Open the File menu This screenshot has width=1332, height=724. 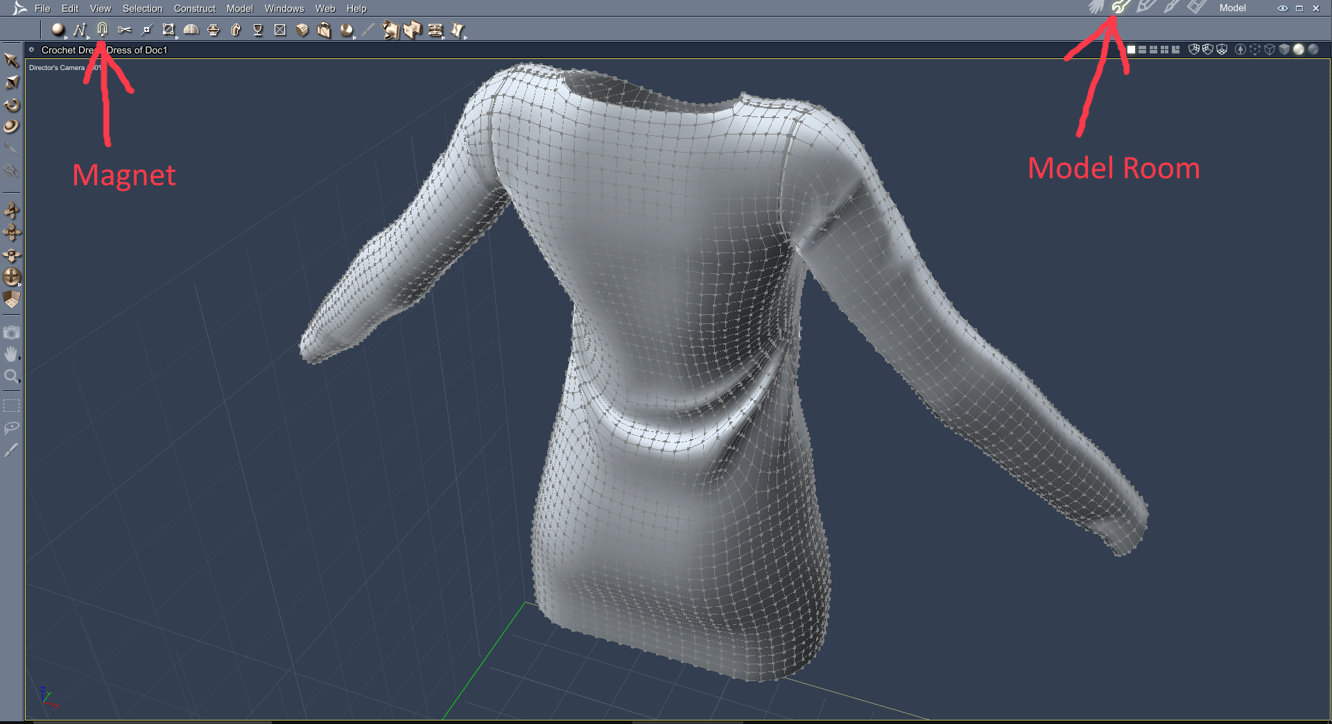[42, 8]
